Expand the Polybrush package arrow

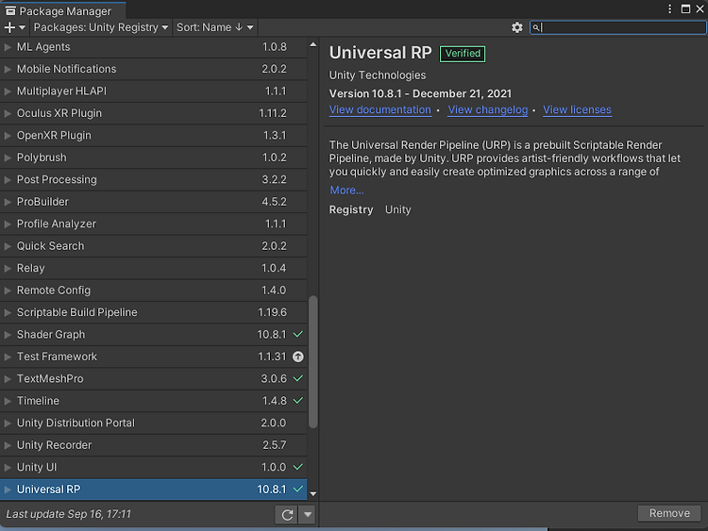click(x=8, y=158)
